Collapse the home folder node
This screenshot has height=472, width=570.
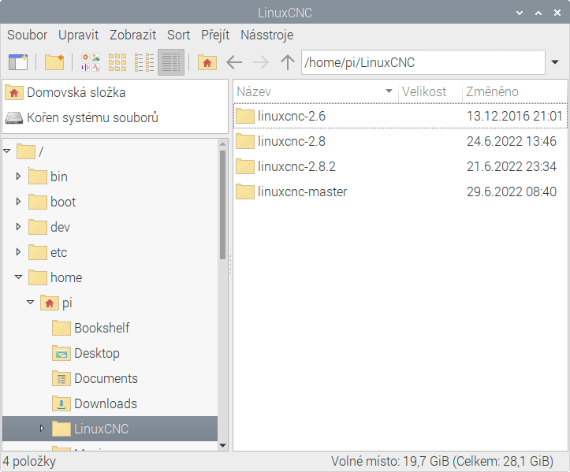(x=19, y=277)
